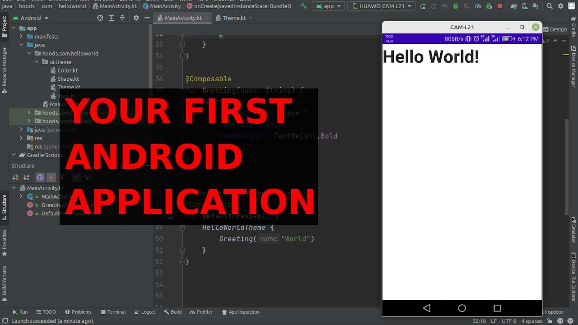Tap the Back button on phone mirror
Viewport: 578px width, 325px height.
[427, 308]
